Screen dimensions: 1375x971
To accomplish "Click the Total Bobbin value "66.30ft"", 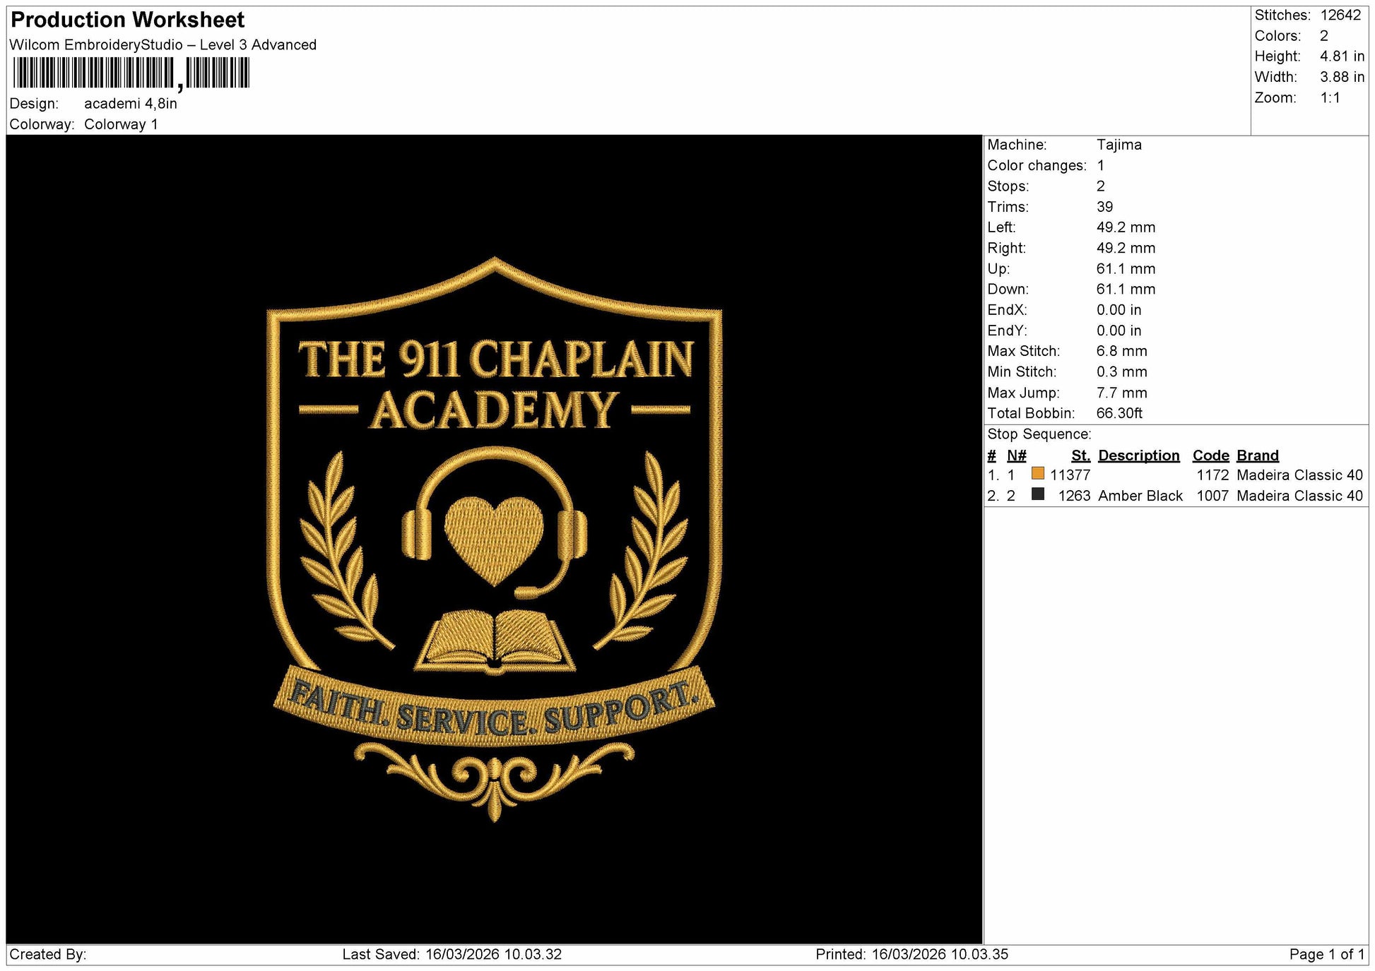I will (1119, 413).
